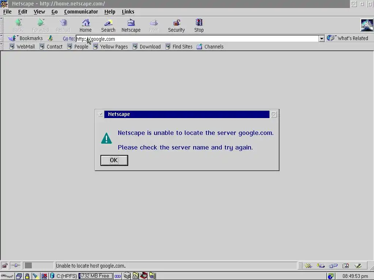Click the WarpCenter tray selector dots icon
The image size is (374, 280).
click(x=118, y=276)
